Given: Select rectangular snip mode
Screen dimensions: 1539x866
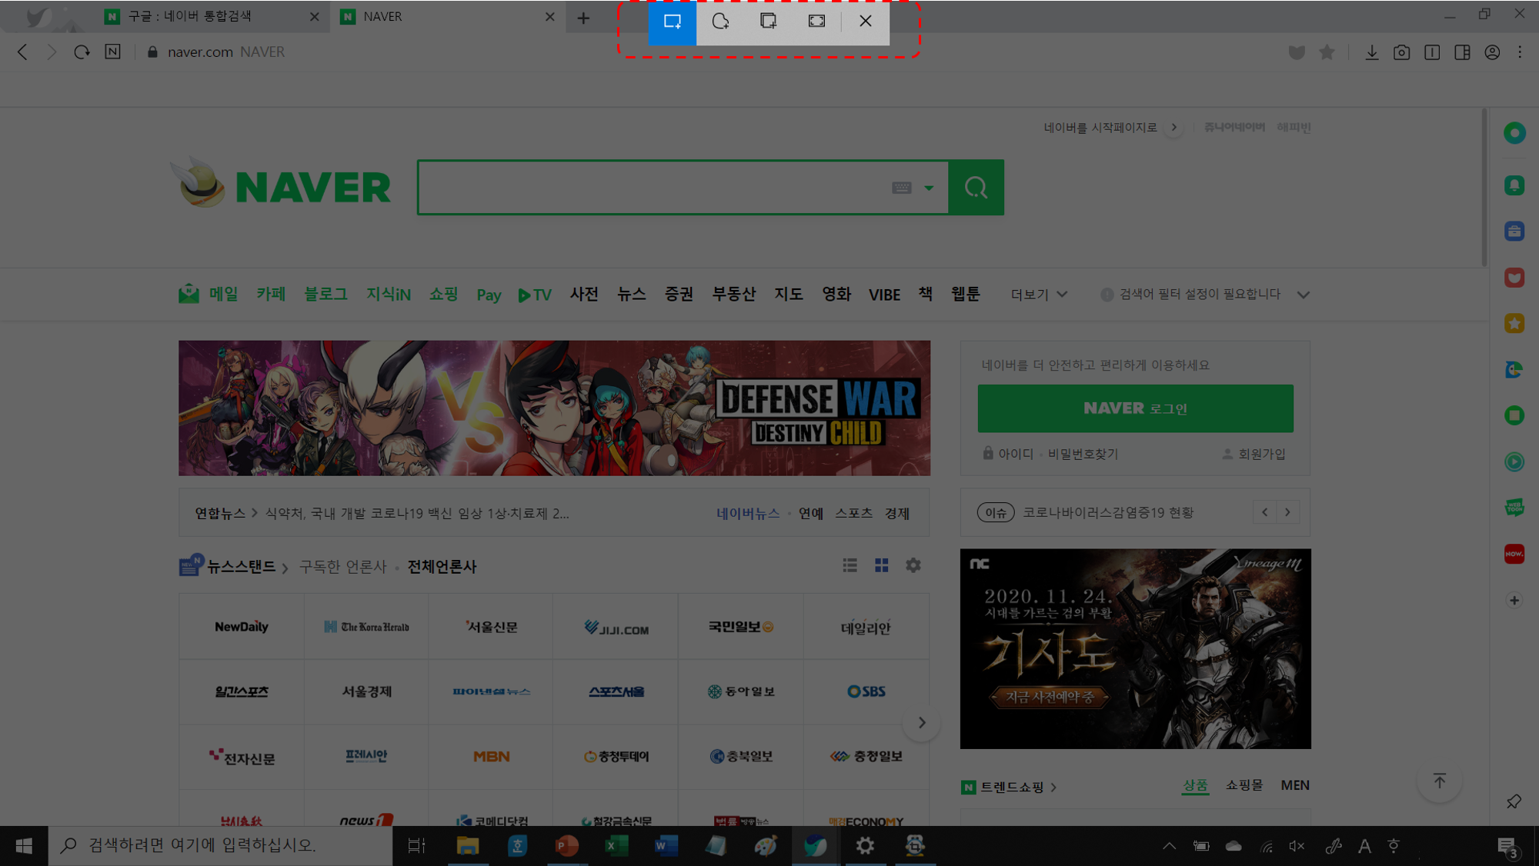Looking at the screenshot, I should (672, 22).
